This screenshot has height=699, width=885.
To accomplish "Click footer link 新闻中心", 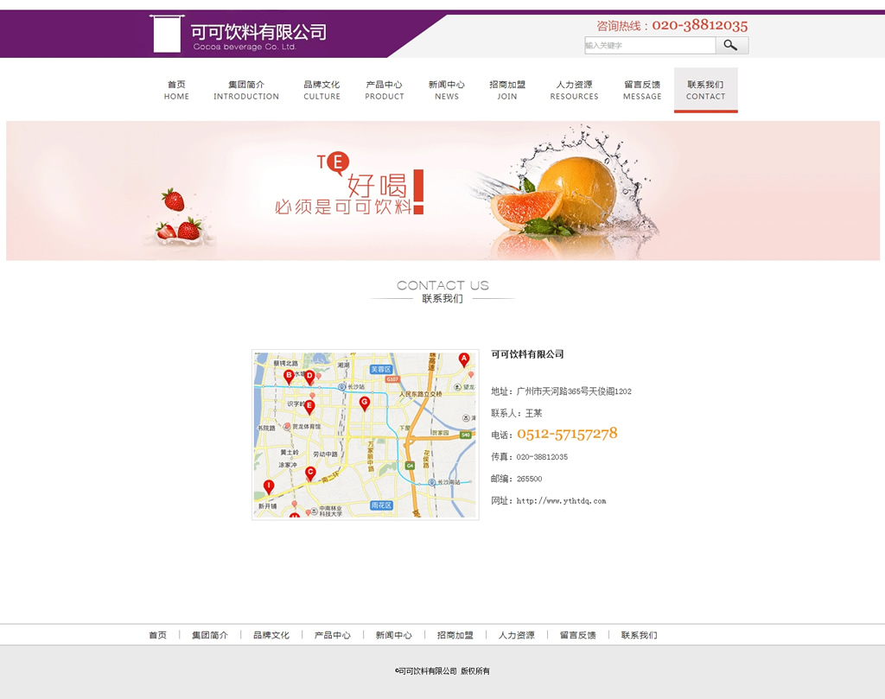I will (x=393, y=635).
